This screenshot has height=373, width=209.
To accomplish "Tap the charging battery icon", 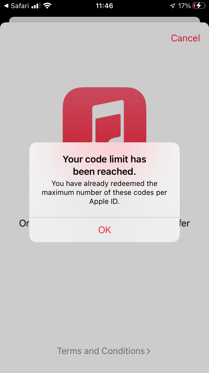I will (x=199, y=6).
